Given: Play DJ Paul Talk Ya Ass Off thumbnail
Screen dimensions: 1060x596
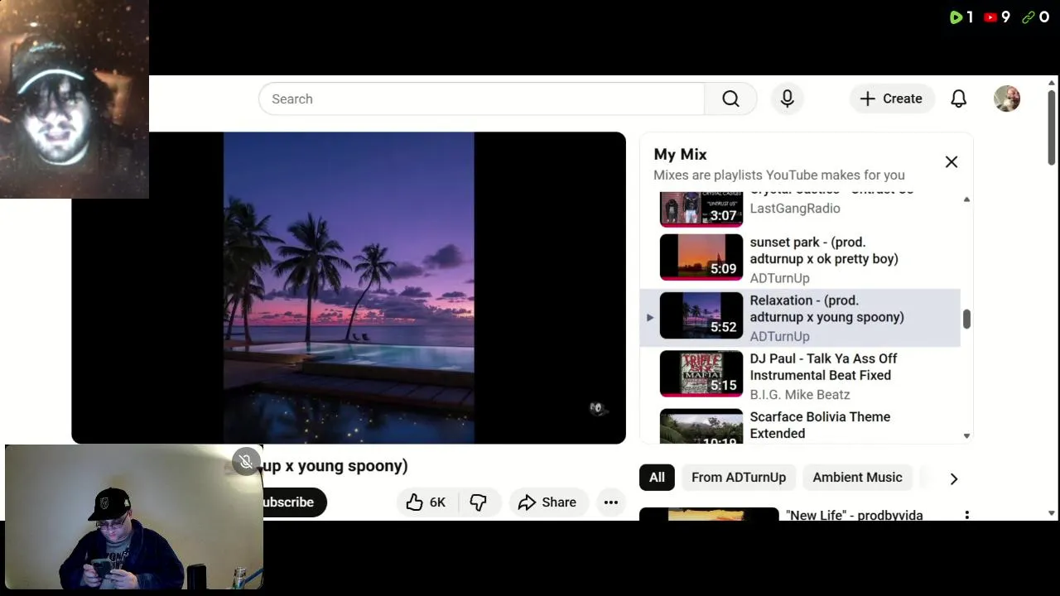Looking at the screenshot, I should (701, 373).
